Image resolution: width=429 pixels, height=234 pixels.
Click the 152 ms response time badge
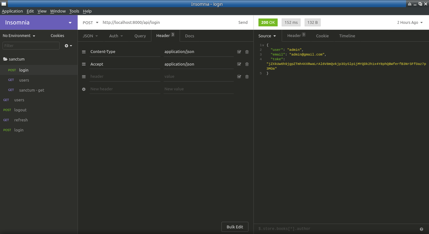(291, 23)
